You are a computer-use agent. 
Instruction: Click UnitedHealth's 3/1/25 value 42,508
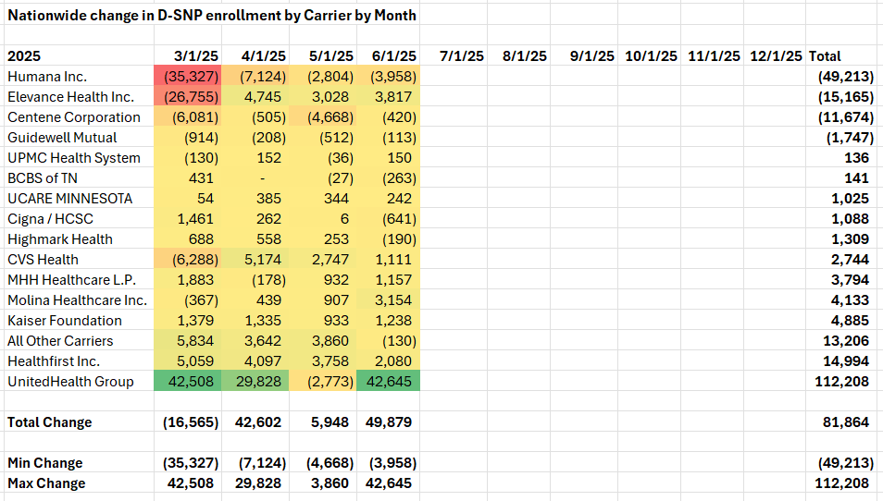click(188, 381)
